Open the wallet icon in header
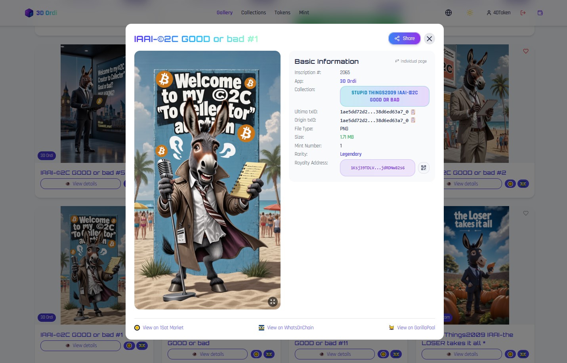This screenshot has height=363, width=567. coord(540,13)
